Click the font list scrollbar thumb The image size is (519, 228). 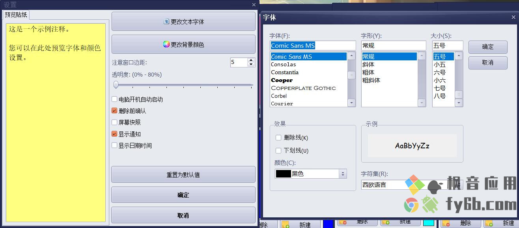(351, 75)
